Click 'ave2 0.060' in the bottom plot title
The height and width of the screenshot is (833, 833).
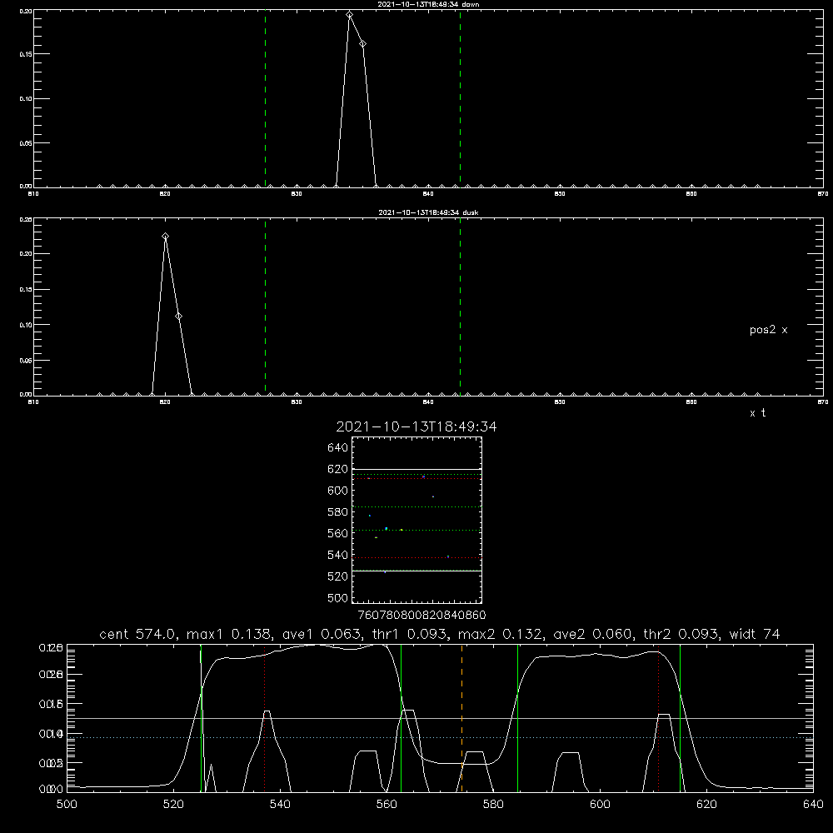pos(593,634)
